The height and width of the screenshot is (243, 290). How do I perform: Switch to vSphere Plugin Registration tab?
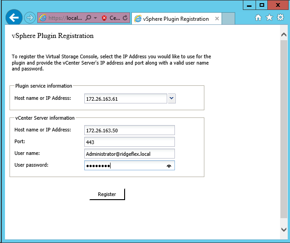click(176, 19)
